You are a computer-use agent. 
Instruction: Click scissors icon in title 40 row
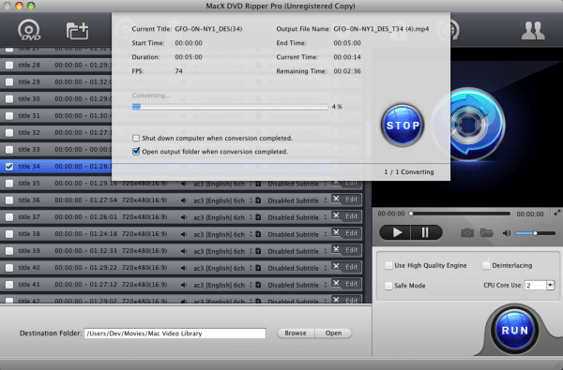pyautogui.click(x=336, y=266)
